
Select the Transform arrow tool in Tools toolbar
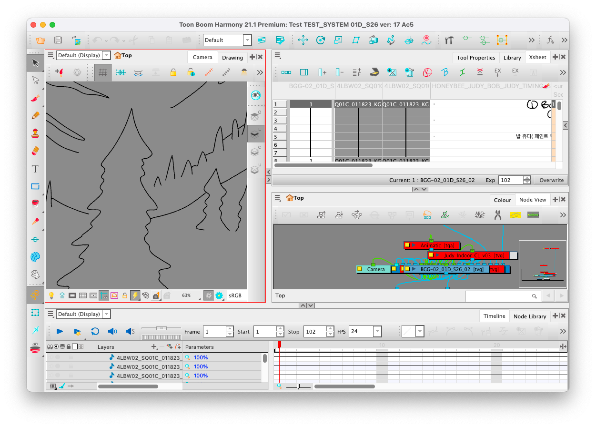(35, 63)
